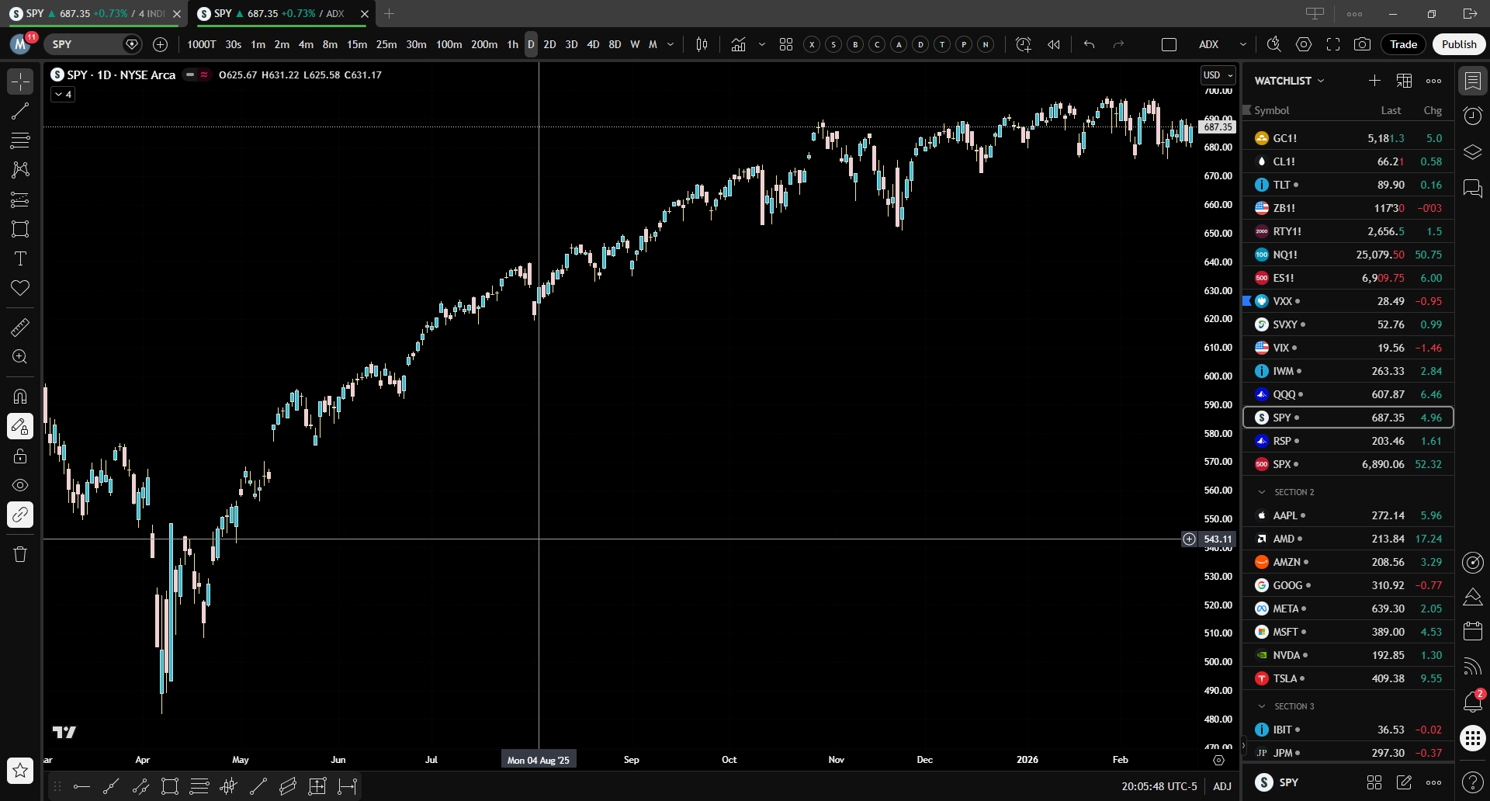Start Bar Replay with the rewind icon
Image resolution: width=1490 pixels, height=801 pixels.
click(1053, 44)
